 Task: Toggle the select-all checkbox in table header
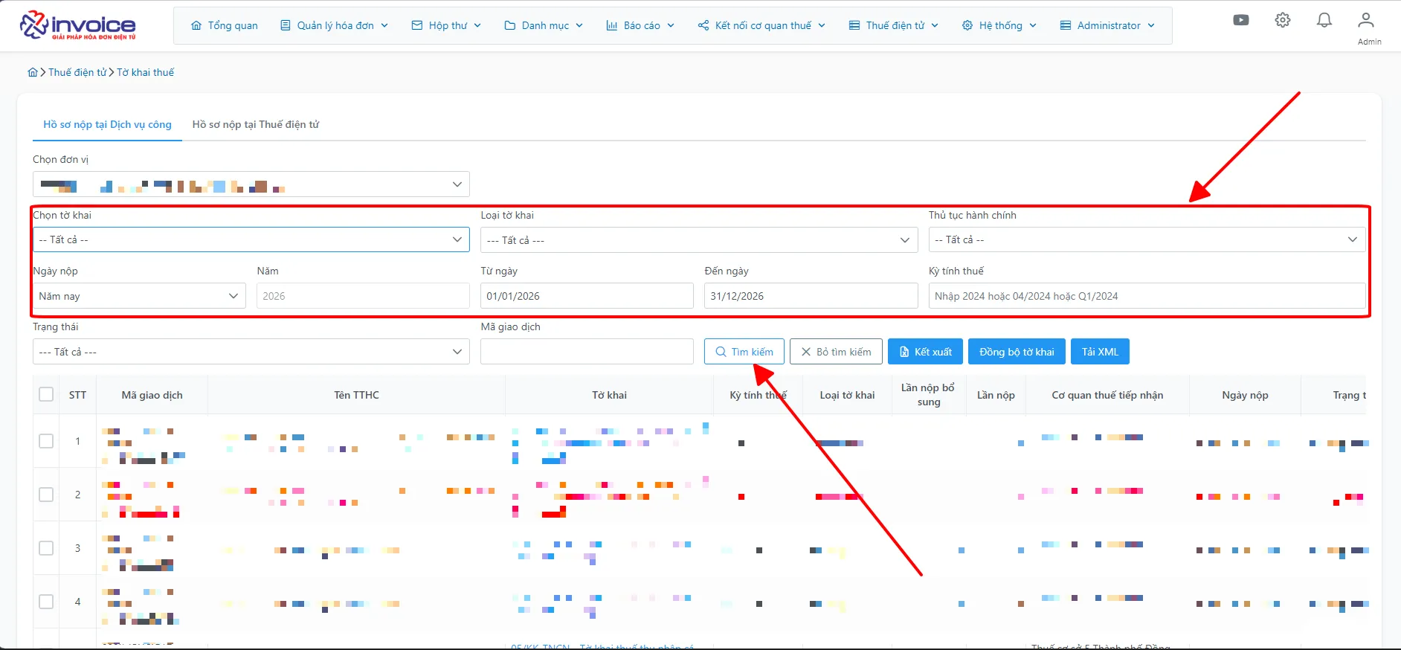click(46, 394)
